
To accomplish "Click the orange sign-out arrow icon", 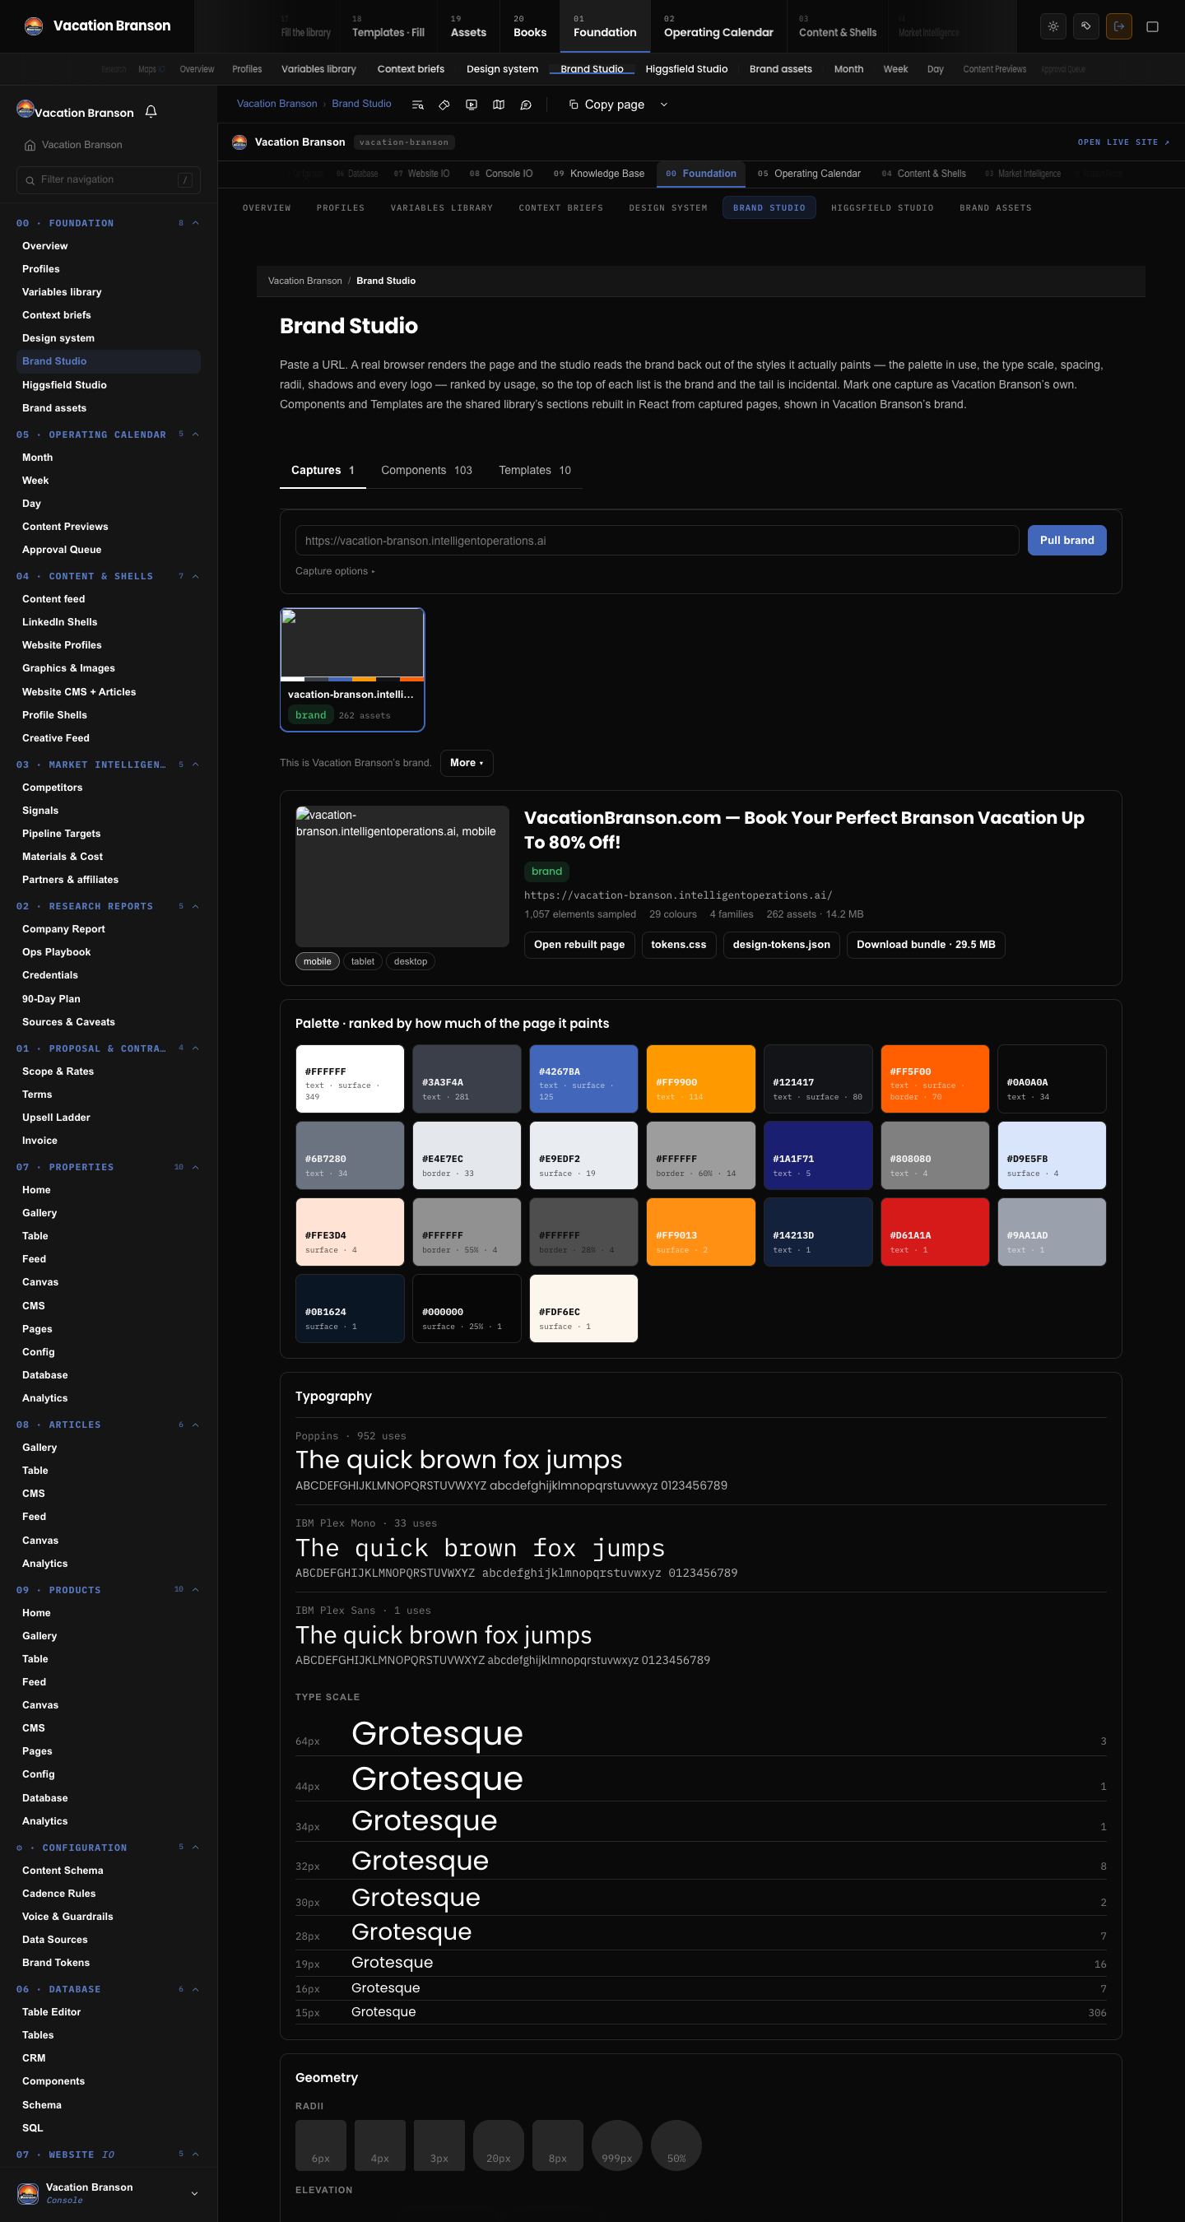I will (1118, 26).
